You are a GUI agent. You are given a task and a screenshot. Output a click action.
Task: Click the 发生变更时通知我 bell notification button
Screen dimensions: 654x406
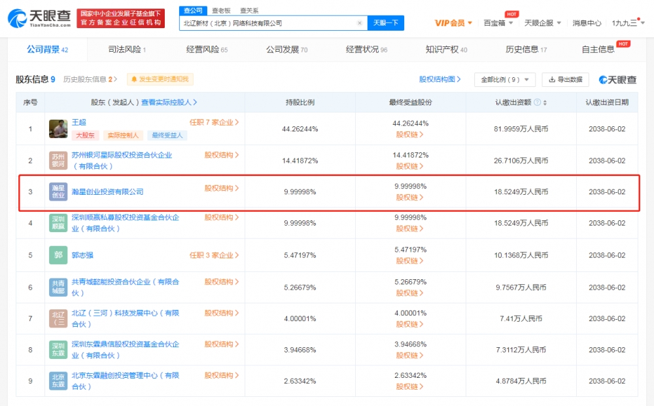160,79
